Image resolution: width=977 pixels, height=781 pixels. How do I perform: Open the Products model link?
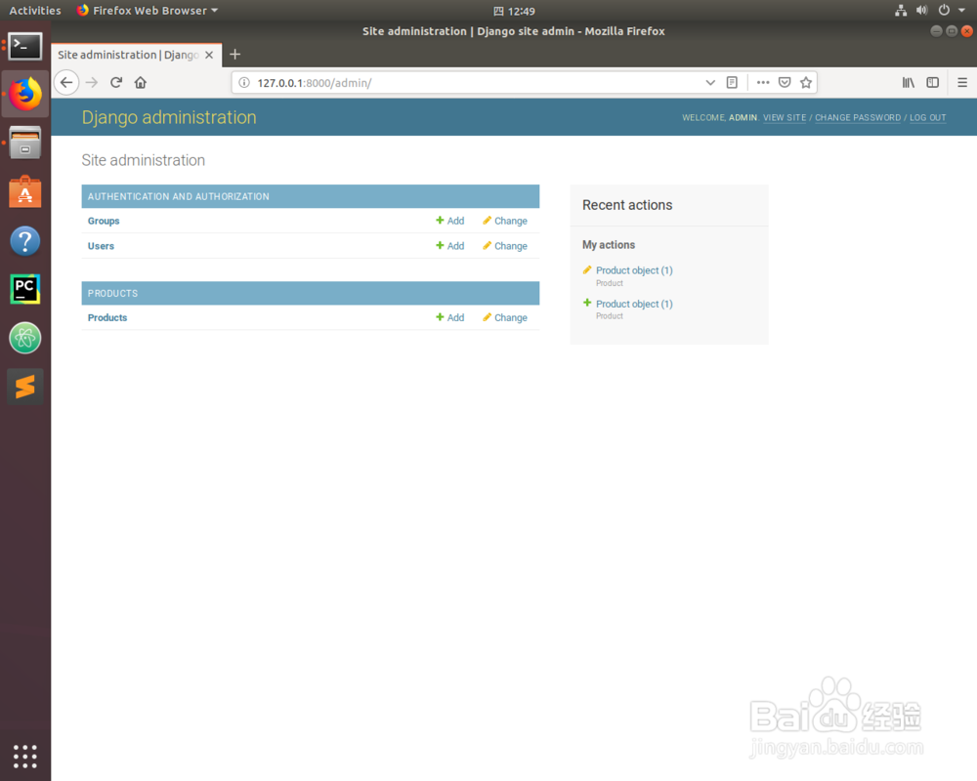click(x=107, y=317)
